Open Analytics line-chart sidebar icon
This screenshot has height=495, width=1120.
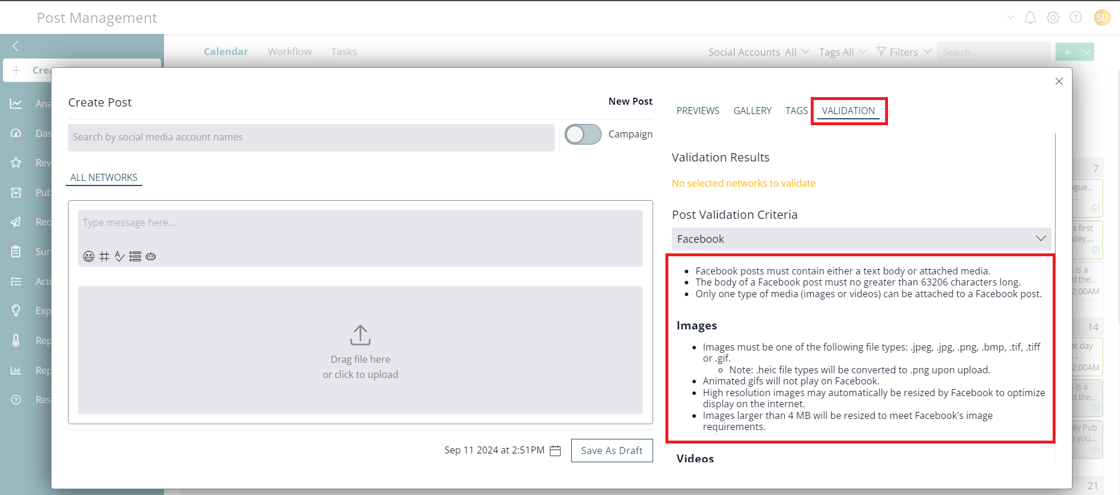pyautogui.click(x=16, y=104)
